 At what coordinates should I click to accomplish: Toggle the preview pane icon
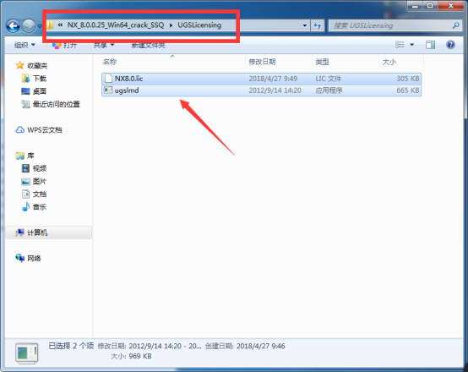pyautogui.click(x=430, y=45)
